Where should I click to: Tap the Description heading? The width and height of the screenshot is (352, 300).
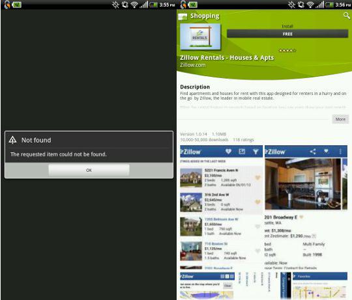click(195, 87)
